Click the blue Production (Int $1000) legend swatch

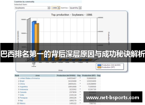[x=99, y=65]
